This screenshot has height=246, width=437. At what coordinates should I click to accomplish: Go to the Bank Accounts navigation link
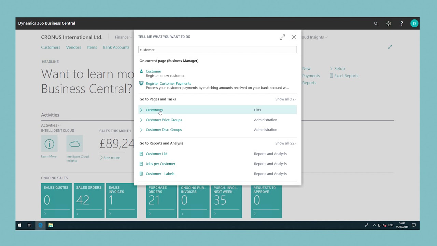click(x=116, y=47)
